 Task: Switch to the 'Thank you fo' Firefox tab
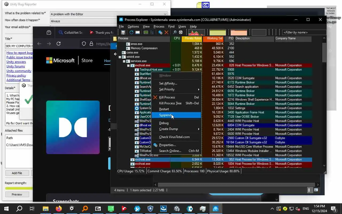point(102,32)
